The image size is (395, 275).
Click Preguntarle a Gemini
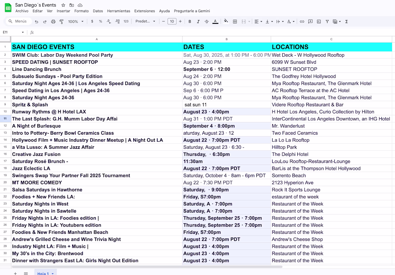tap(192, 11)
